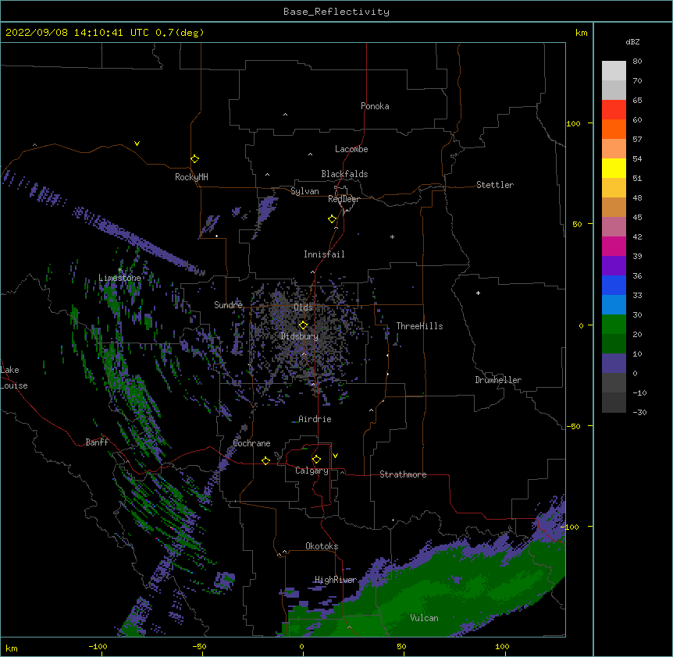Click the white asterisk marker east of Innisfail
673x657 pixels.
[x=392, y=236]
